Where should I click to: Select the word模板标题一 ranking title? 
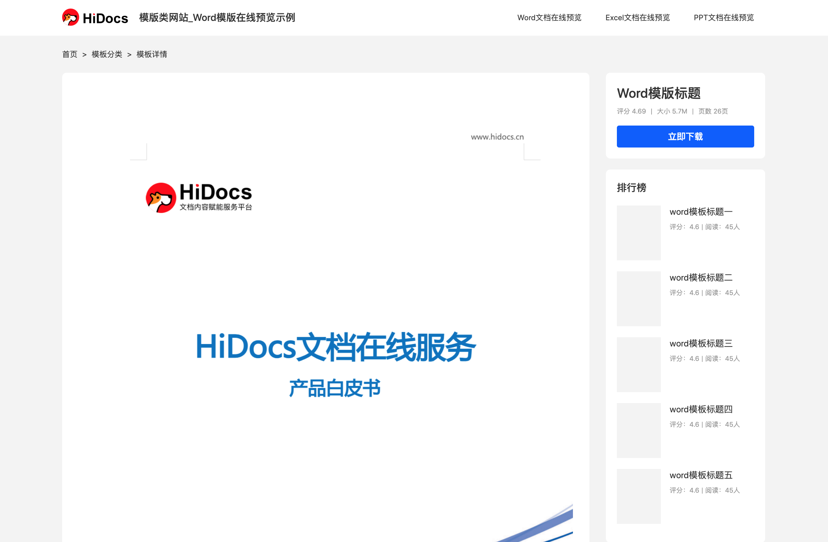pos(701,212)
